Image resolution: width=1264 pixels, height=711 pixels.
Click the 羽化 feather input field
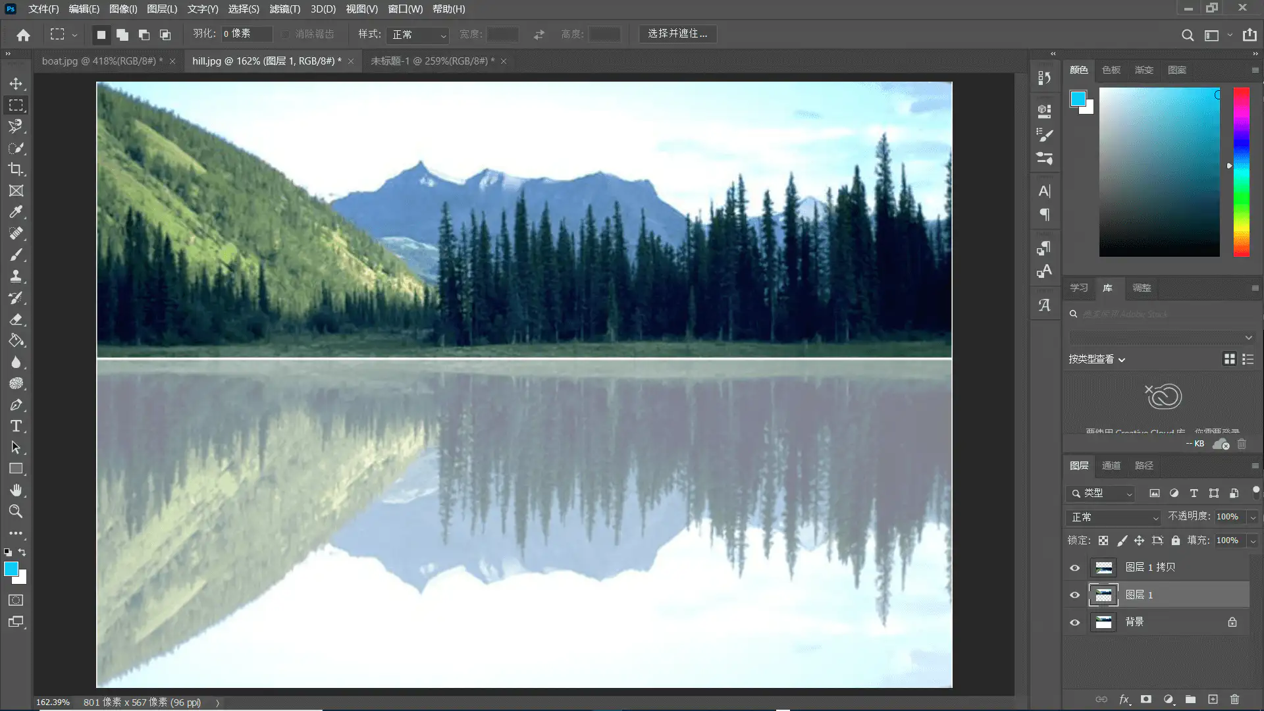(246, 34)
